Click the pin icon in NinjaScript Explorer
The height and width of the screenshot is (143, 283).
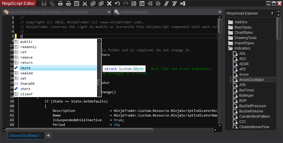click(x=272, y=13)
